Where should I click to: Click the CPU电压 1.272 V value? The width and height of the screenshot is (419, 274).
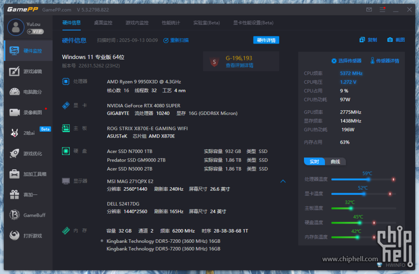click(348, 82)
